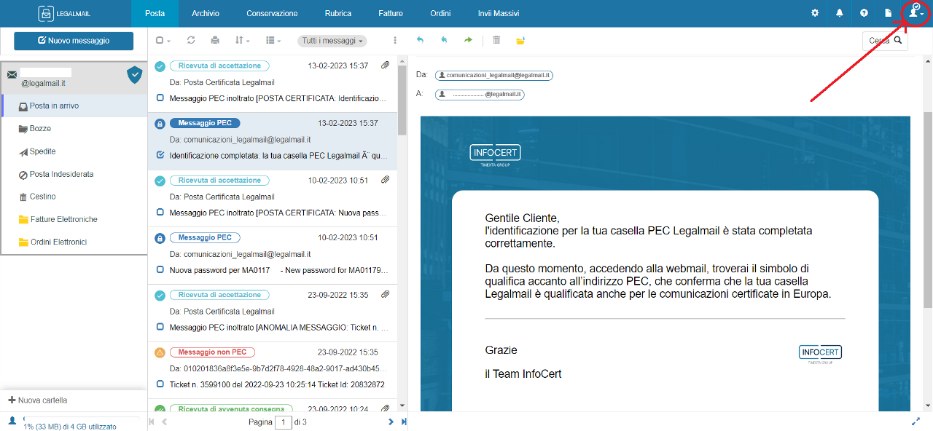Create a folder with Nuova cartella
The width and height of the screenshot is (933, 431).
(38, 400)
